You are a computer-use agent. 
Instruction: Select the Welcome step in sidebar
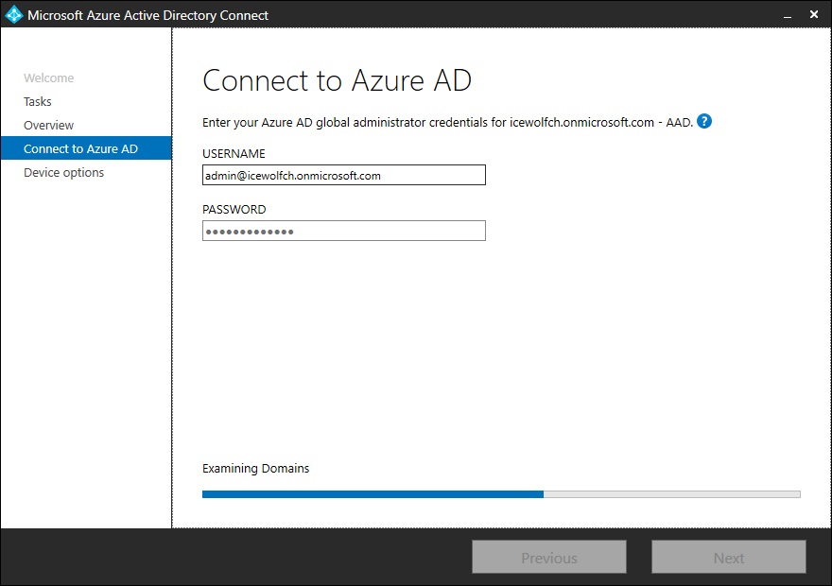pyautogui.click(x=49, y=78)
